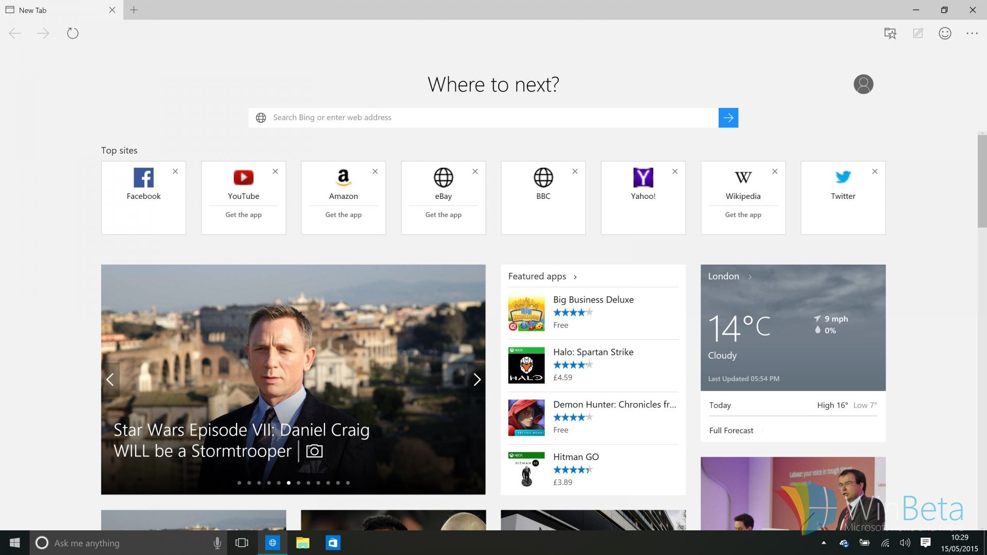Click the 14°C temperature reading
The width and height of the screenshot is (987, 555).
(739, 328)
